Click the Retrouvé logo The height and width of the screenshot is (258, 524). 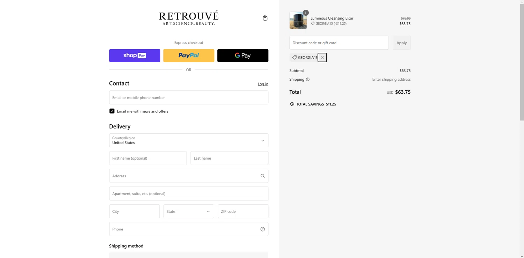point(189,18)
